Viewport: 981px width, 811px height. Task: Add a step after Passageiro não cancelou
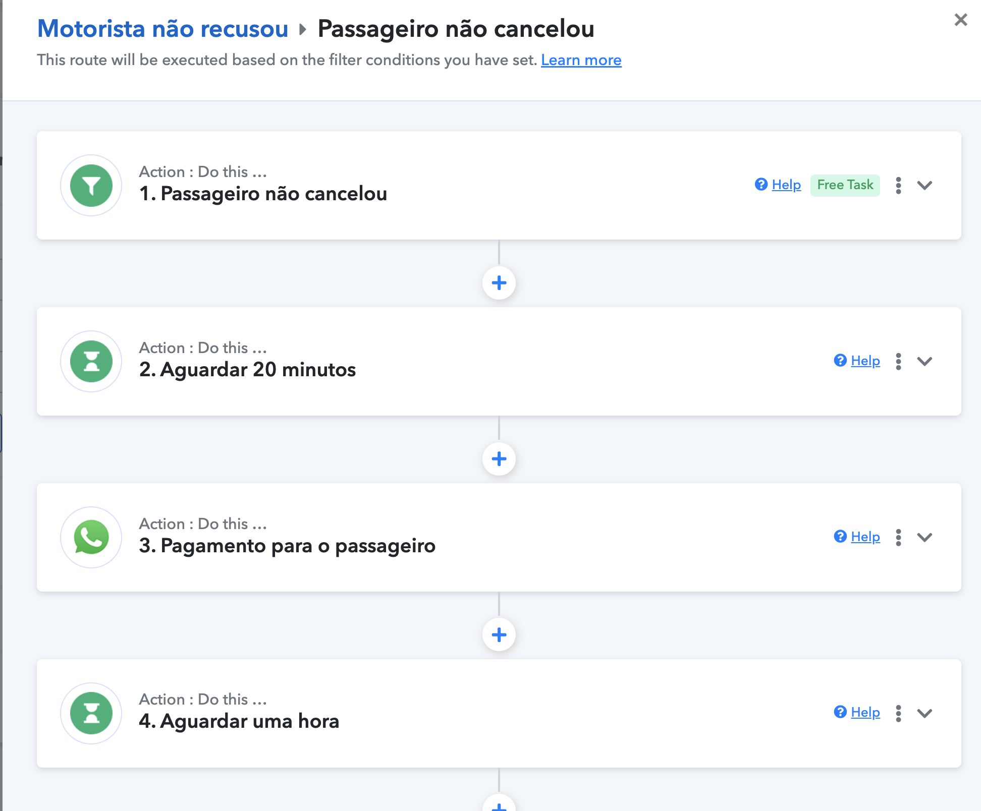tap(499, 283)
